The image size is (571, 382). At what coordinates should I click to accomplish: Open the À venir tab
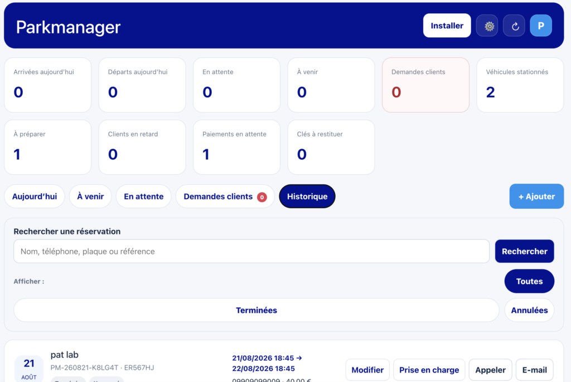[x=90, y=197]
